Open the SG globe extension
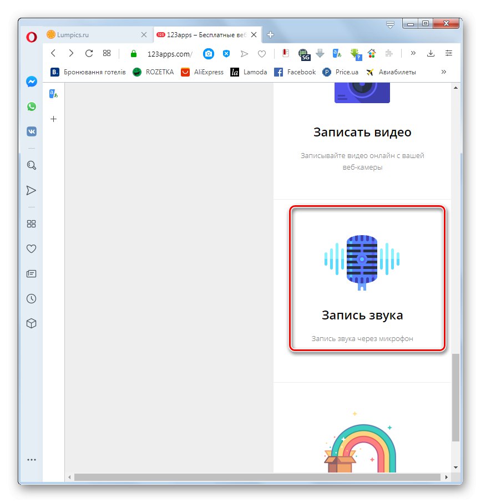The width and height of the screenshot is (481, 503). (303, 54)
